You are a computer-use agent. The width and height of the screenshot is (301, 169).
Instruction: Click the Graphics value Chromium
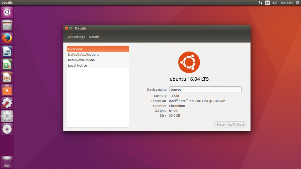(177, 106)
